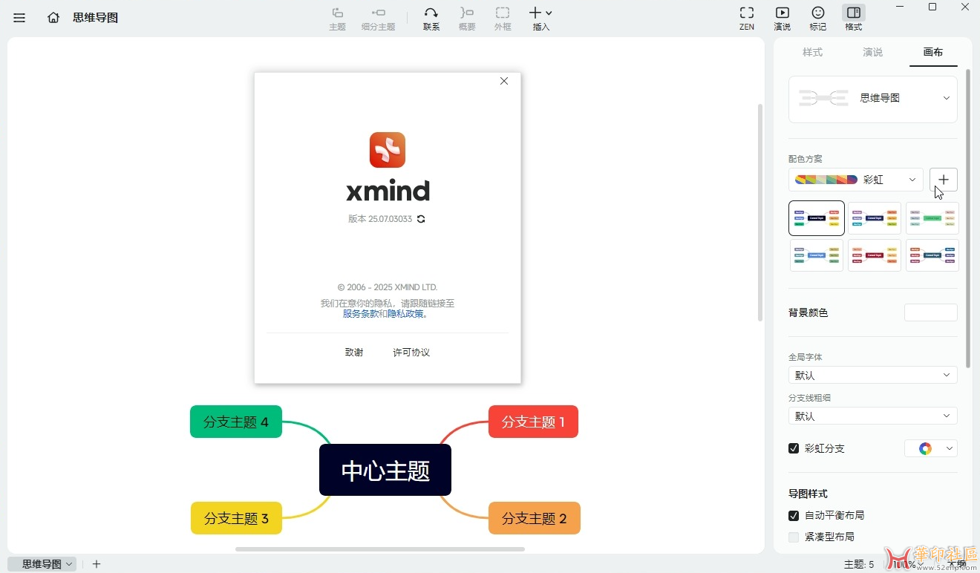The image size is (980, 573).
Task: Uncheck 自动平衡布局 auto balance layout
Action: [794, 515]
